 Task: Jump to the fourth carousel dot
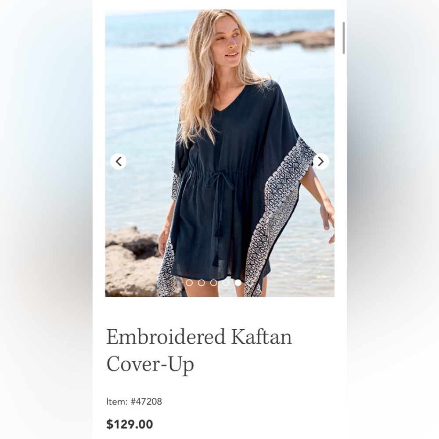(226, 283)
